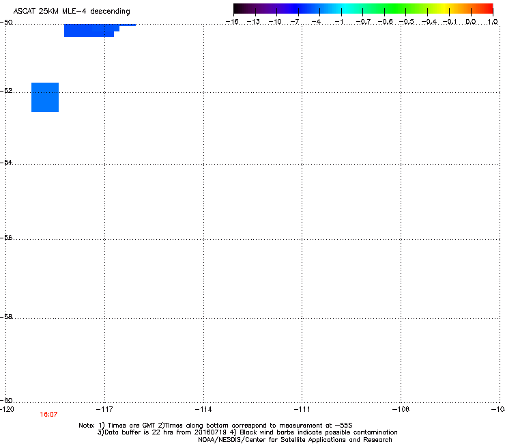Image resolution: width=505 pixels, height=444 pixels.
Task: Click the 'ASCAT 25KM MLE-4 descending' title text
Action: click(72, 12)
